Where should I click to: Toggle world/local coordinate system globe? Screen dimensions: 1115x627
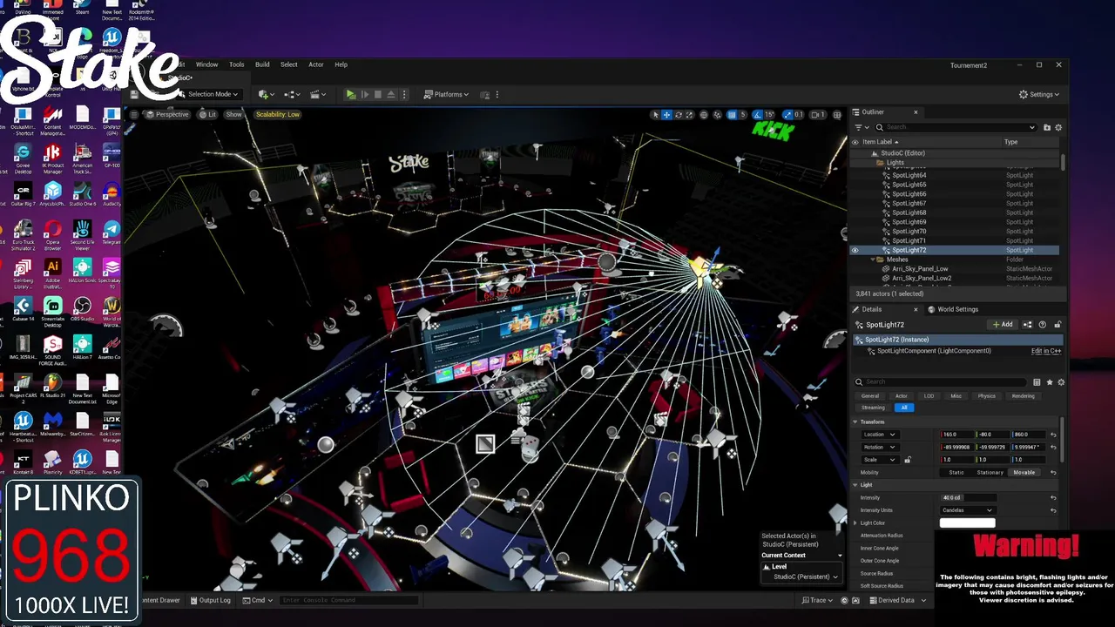(x=704, y=115)
